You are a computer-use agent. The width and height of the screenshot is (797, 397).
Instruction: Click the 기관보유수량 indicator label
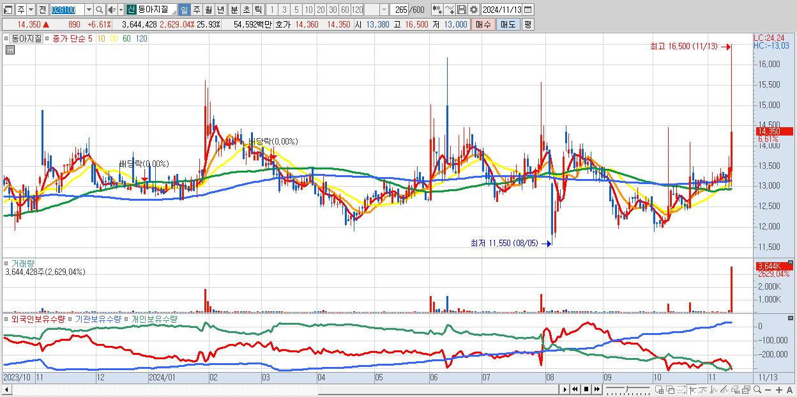[98, 318]
